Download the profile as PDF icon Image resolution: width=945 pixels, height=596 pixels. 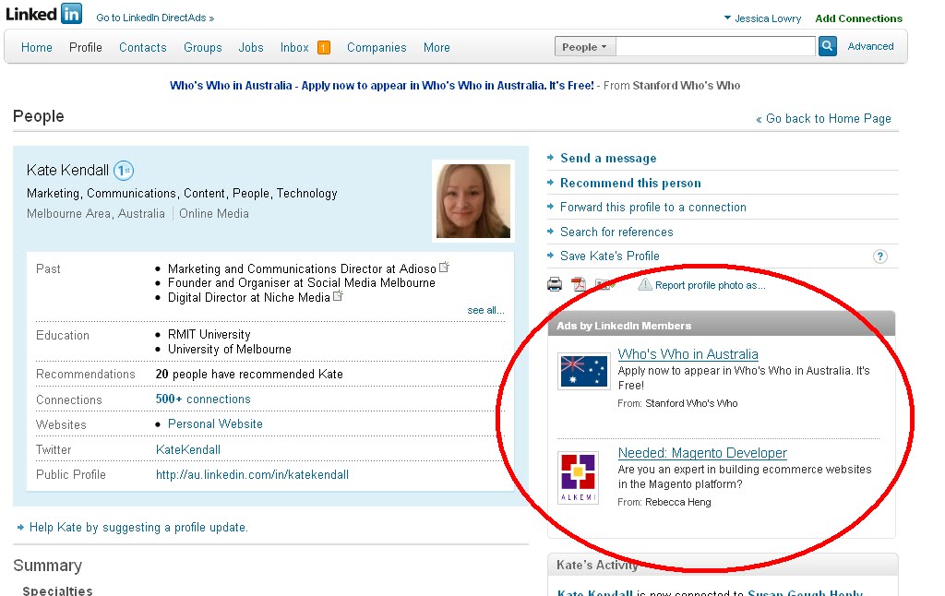pyautogui.click(x=579, y=284)
